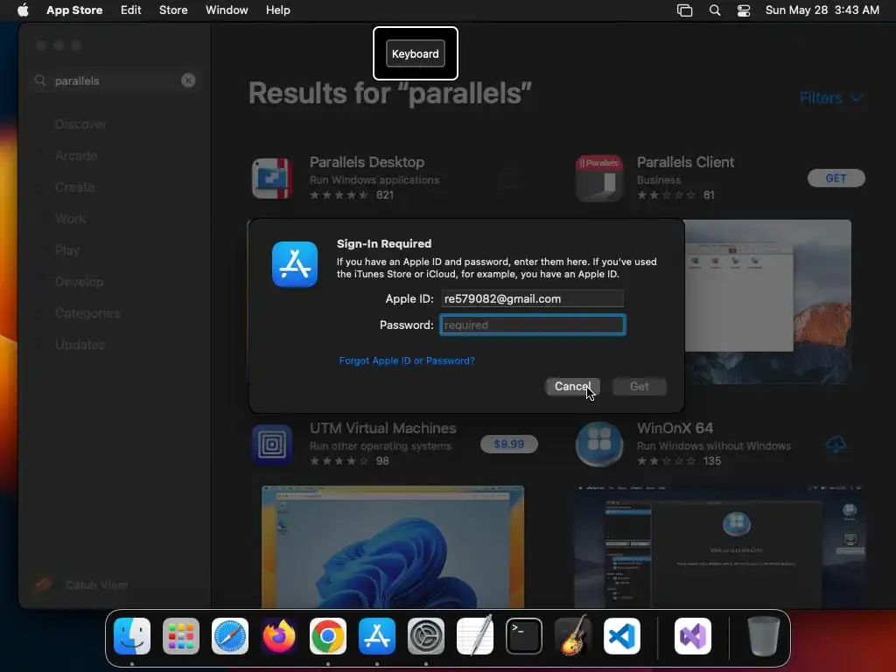Clear the parallels search field

(x=188, y=80)
